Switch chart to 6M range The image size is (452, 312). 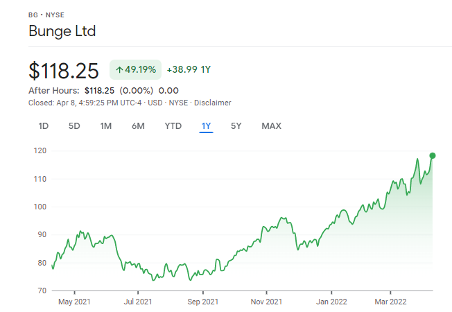[x=138, y=126]
